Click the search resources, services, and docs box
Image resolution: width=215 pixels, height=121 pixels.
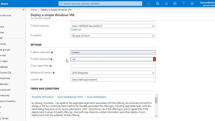coord(100,4)
